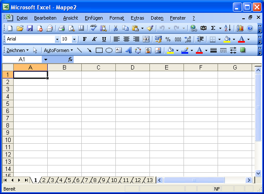Screen dimensions: 264x194
Task: Click the Save floppy disk icon
Action: [x=30, y=28]
